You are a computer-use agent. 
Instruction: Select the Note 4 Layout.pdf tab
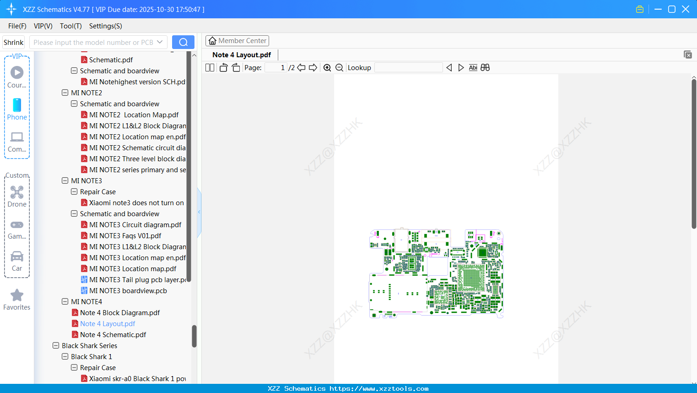coord(242,55)
